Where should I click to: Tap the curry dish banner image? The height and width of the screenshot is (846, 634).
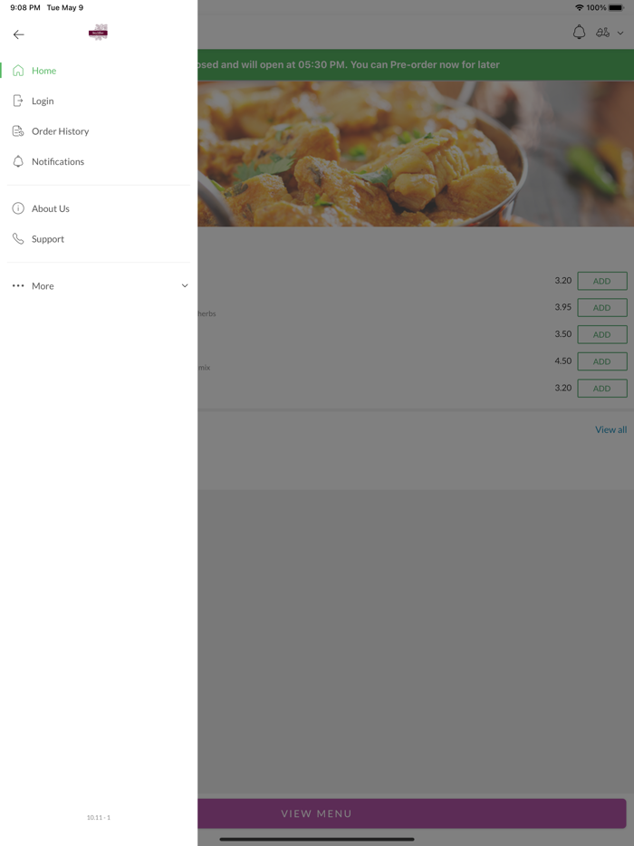coord(416,154)
